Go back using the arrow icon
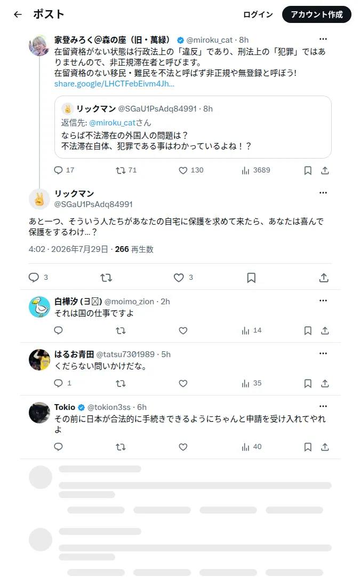This screenshot has width=360, height=584. point(18,14)
